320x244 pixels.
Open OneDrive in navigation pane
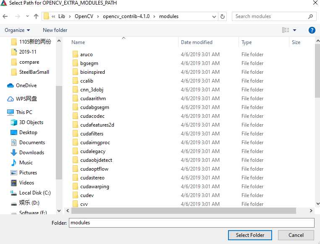tap(26, 86)
